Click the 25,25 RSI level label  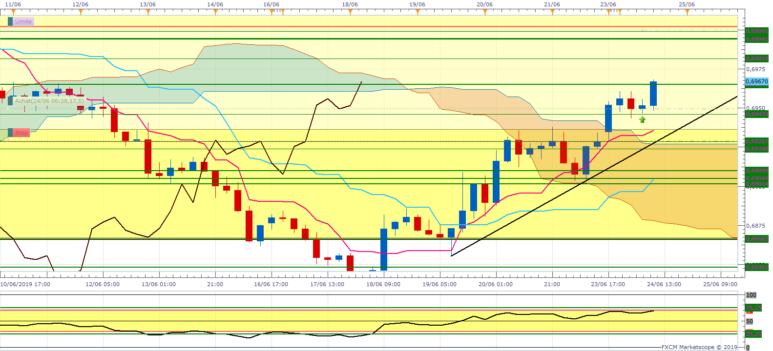[753, 334]
